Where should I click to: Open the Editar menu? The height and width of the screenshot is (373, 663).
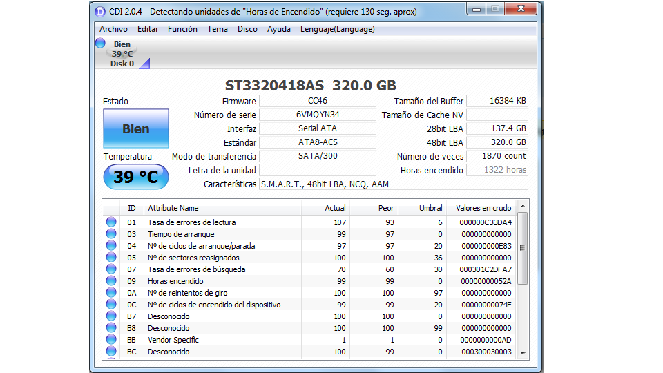pyautogui.click(x=148, y=29)
